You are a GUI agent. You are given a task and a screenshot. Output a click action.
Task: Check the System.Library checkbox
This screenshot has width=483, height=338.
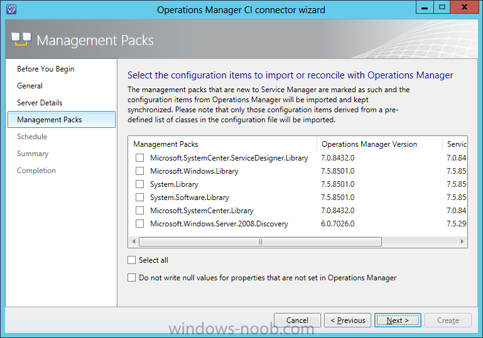click(139, 184)
